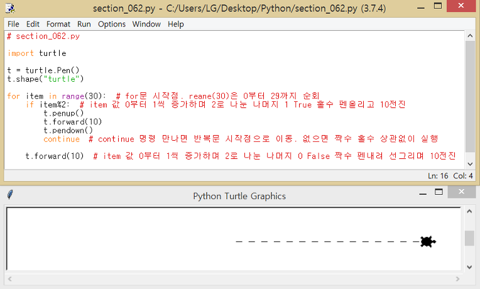The image size is (480, 289).
Task: Click the editor window title text
Action: coord(239,8)
